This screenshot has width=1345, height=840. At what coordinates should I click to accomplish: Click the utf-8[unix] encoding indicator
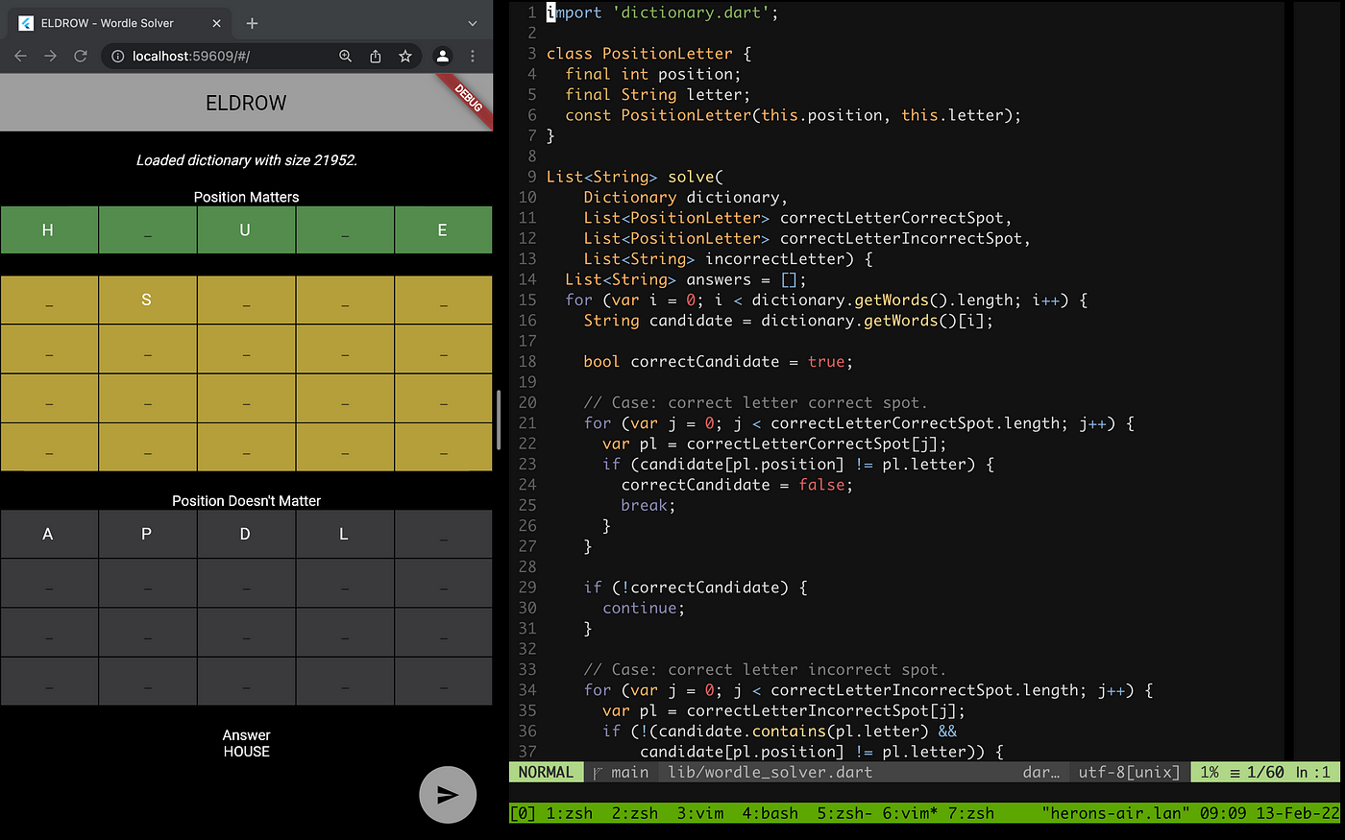pyautogui.click(x=1129, y=773)
